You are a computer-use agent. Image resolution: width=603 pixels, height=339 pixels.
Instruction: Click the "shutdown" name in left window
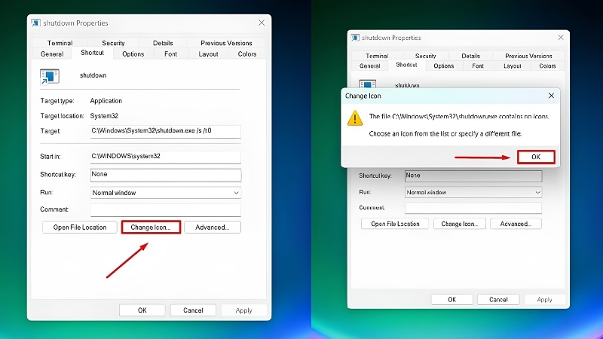(x=93, y=75)
